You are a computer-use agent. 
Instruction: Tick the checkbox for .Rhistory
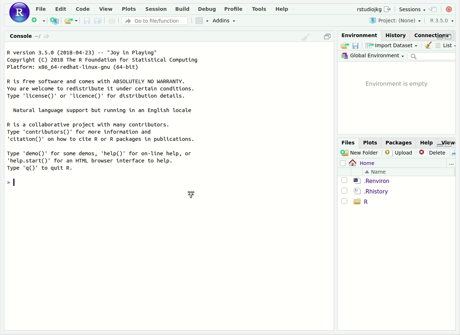pos(344,191)
